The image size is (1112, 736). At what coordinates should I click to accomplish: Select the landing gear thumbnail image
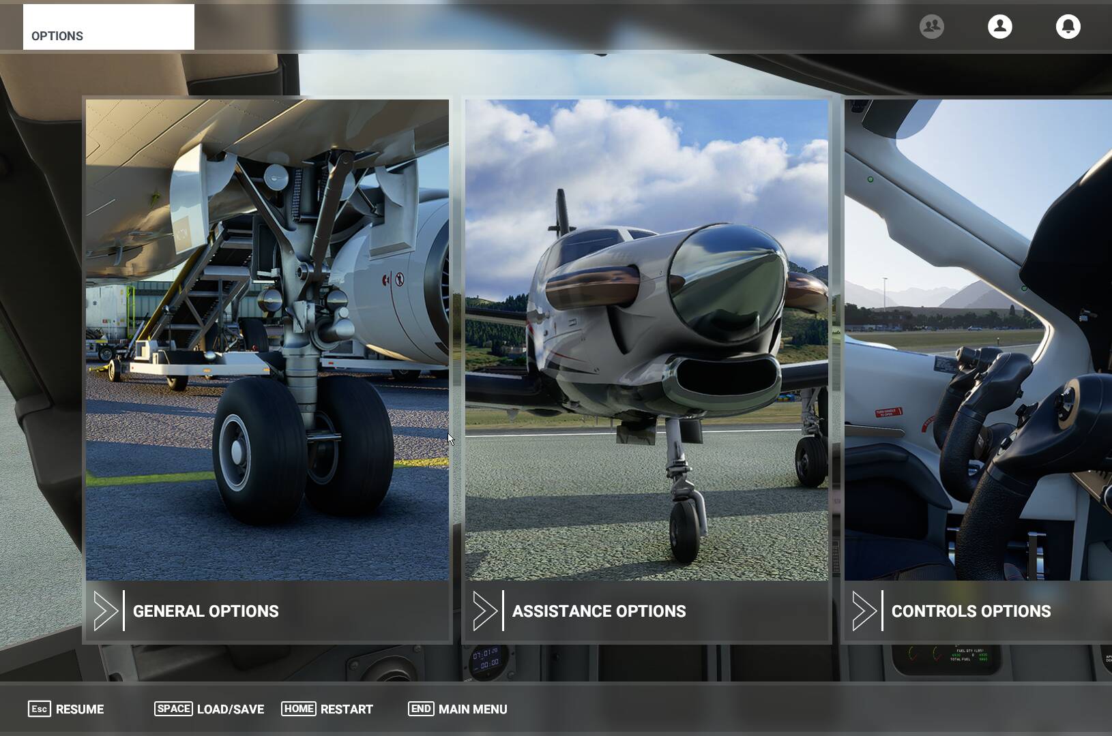(x=267, y=340)
